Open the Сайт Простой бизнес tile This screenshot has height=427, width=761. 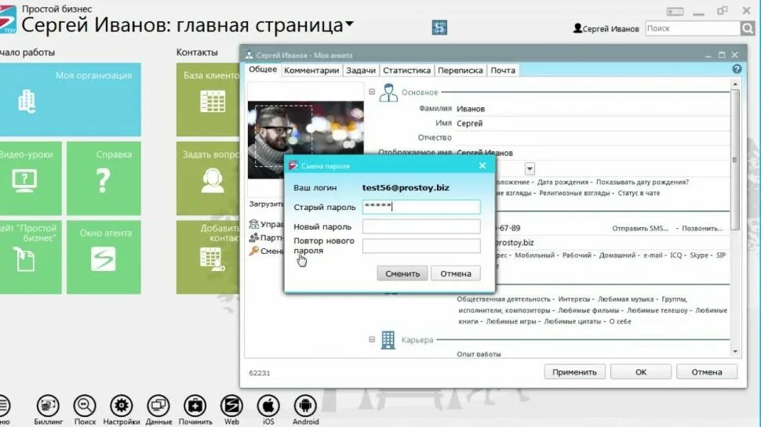click(x=31, y=257)
